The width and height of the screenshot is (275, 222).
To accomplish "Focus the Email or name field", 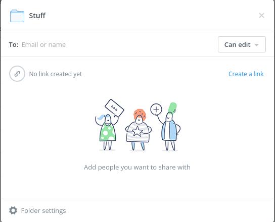I will (117, 44).
